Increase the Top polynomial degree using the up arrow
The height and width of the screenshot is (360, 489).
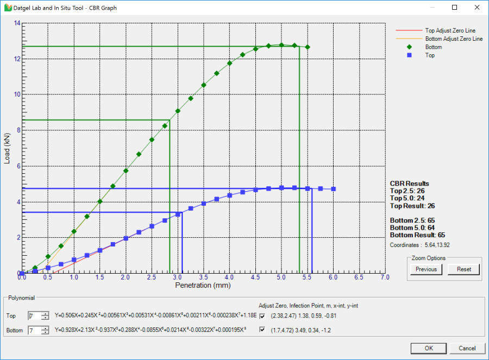(45, 313)
